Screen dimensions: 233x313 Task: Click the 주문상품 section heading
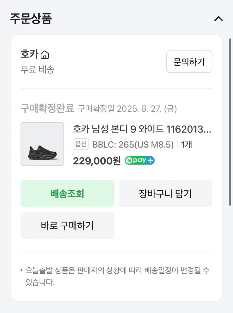coord(31,19)
